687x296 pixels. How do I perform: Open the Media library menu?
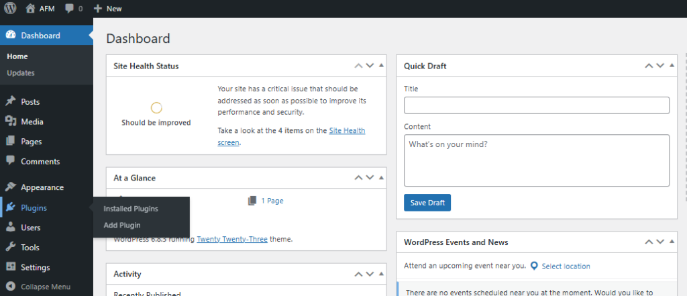coord(32,121)
